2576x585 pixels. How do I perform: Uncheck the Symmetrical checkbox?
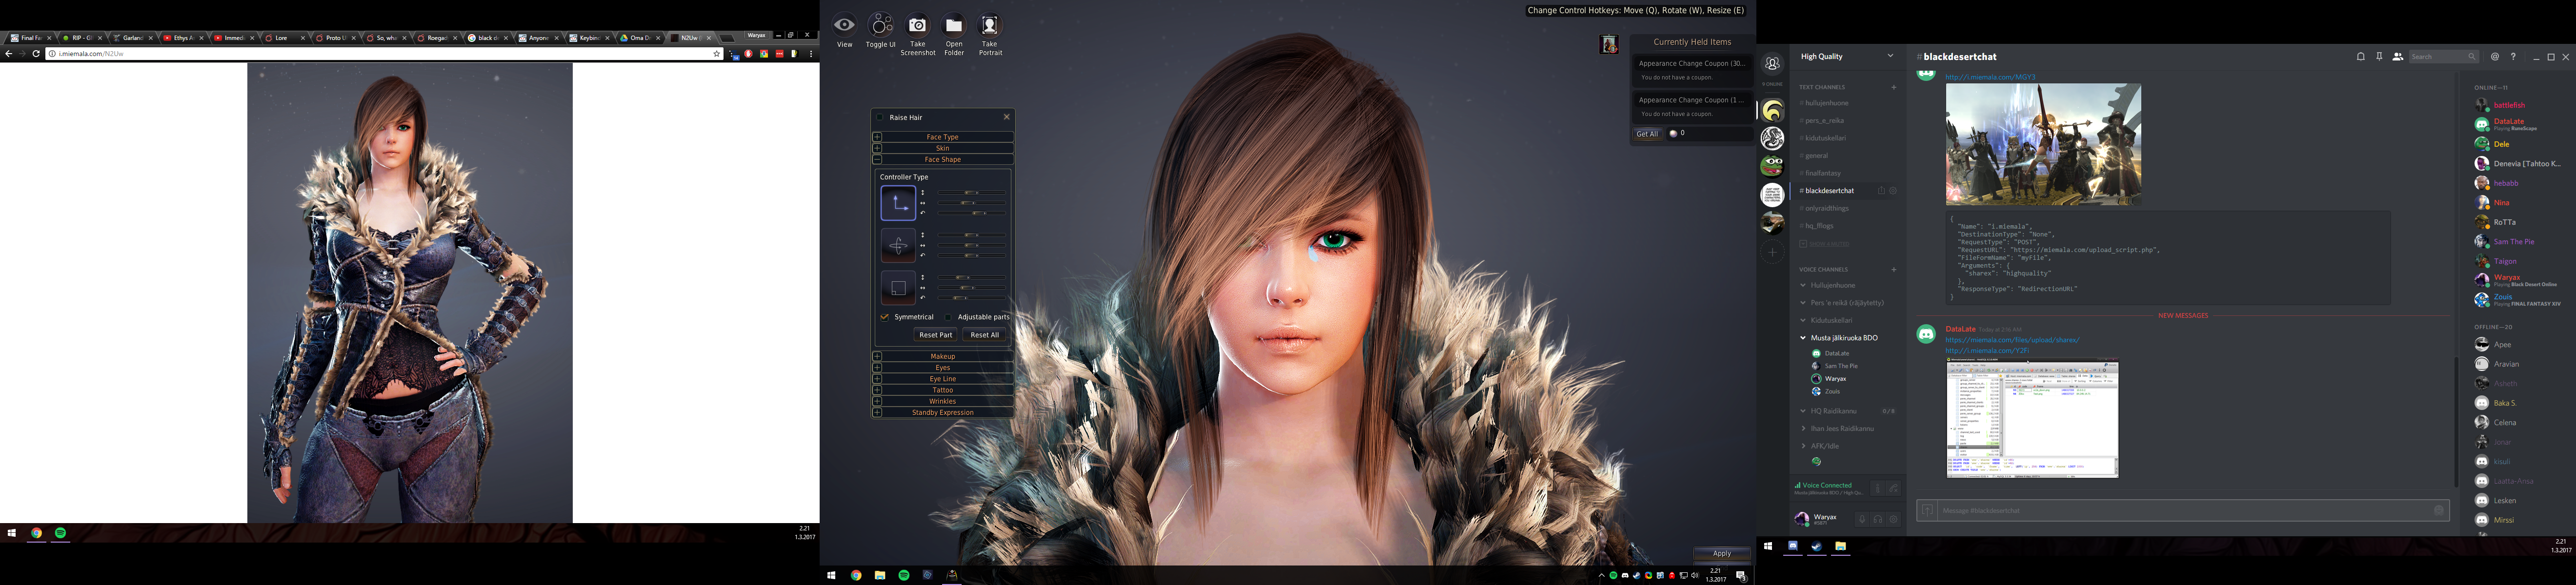[x=885, y=317]
